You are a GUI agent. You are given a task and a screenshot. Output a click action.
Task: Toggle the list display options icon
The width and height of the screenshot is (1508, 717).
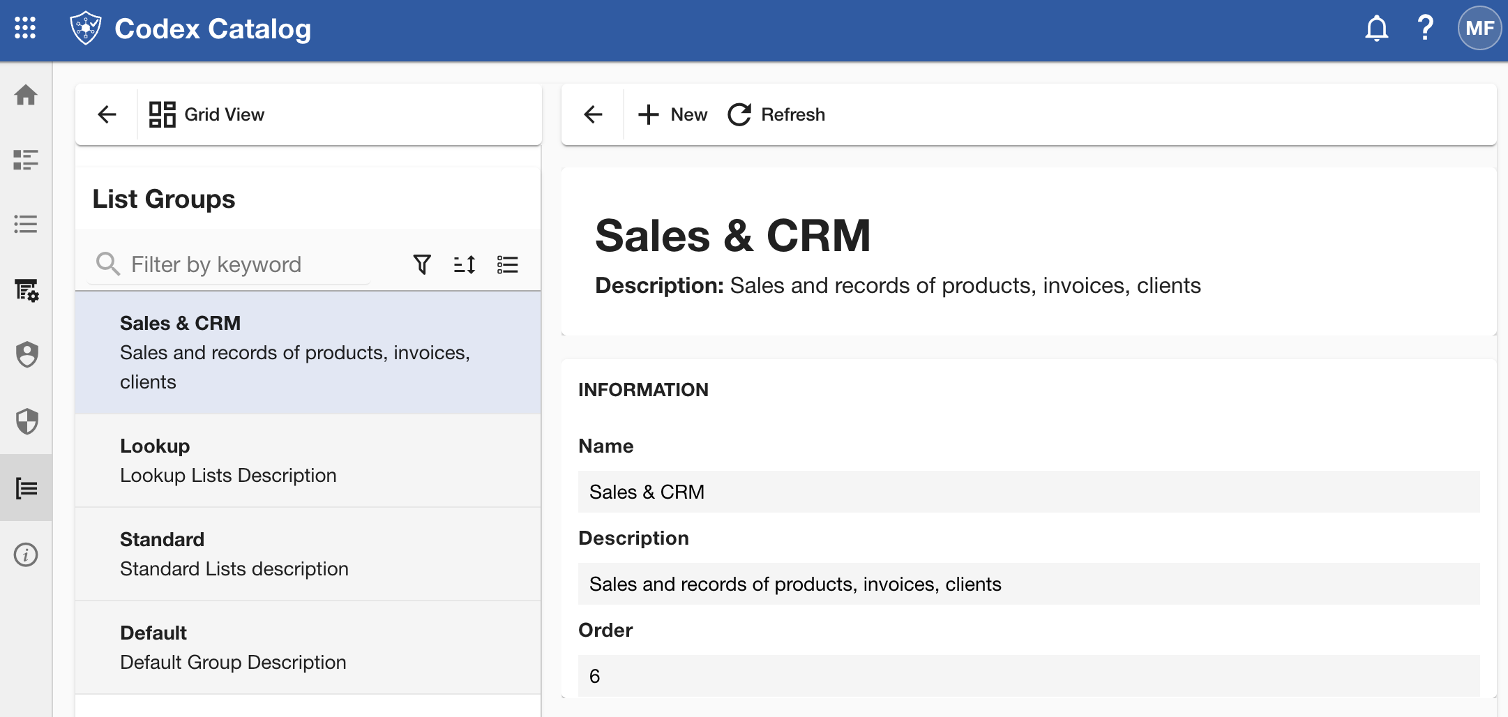tap(507, 264)
